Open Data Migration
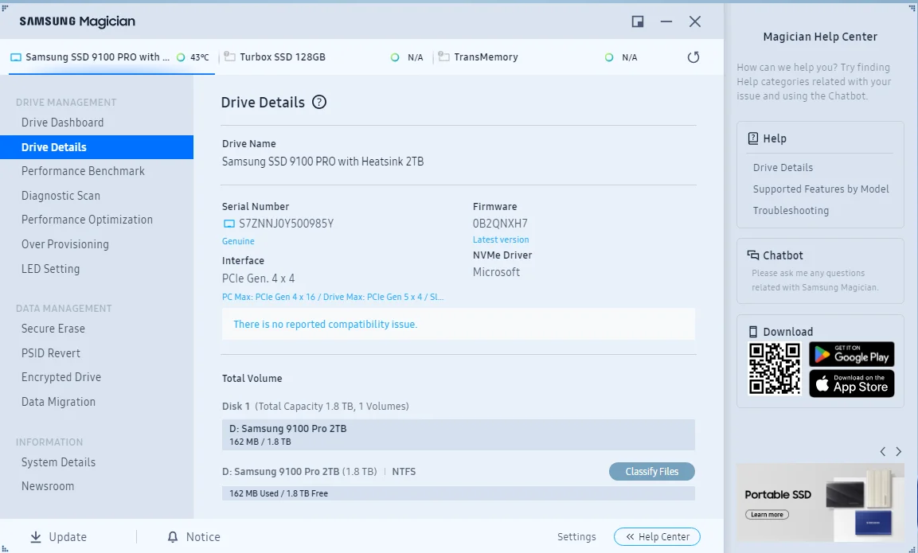918x553 pixels. click(x=59, y=402)
